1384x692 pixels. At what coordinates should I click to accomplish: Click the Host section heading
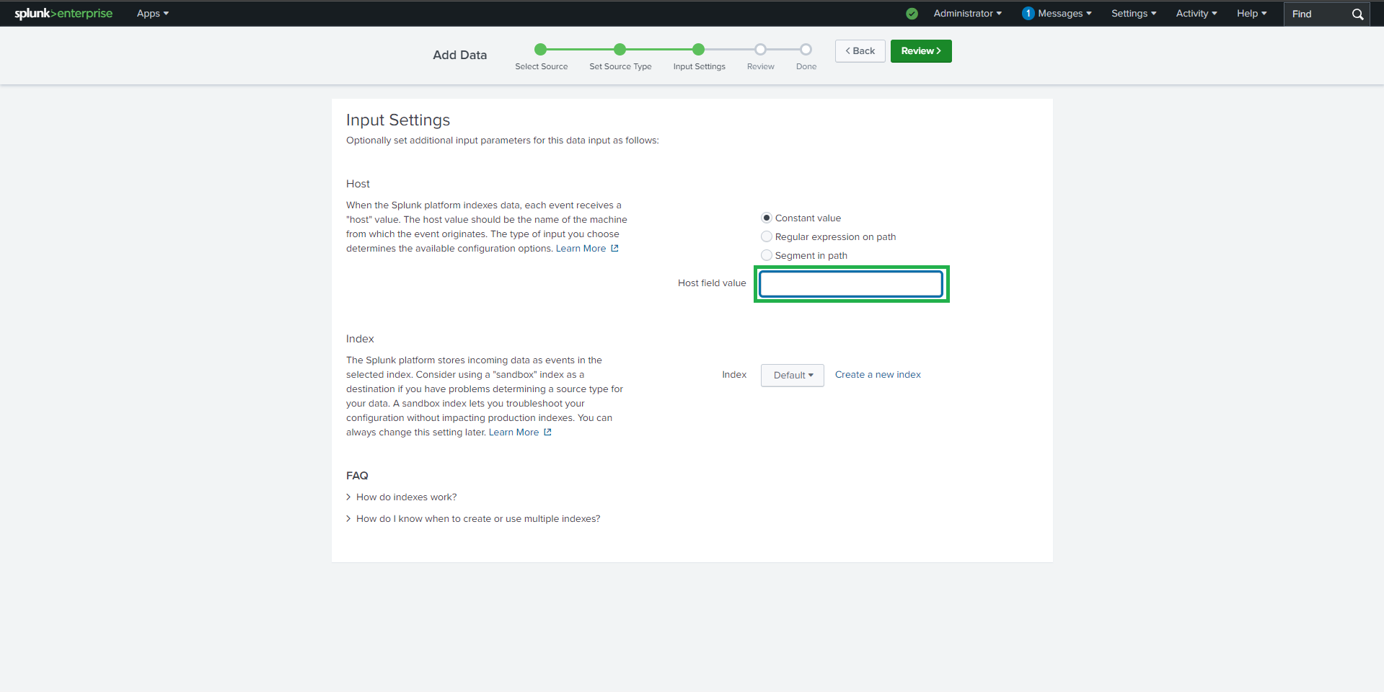click(x=358, y=184)
